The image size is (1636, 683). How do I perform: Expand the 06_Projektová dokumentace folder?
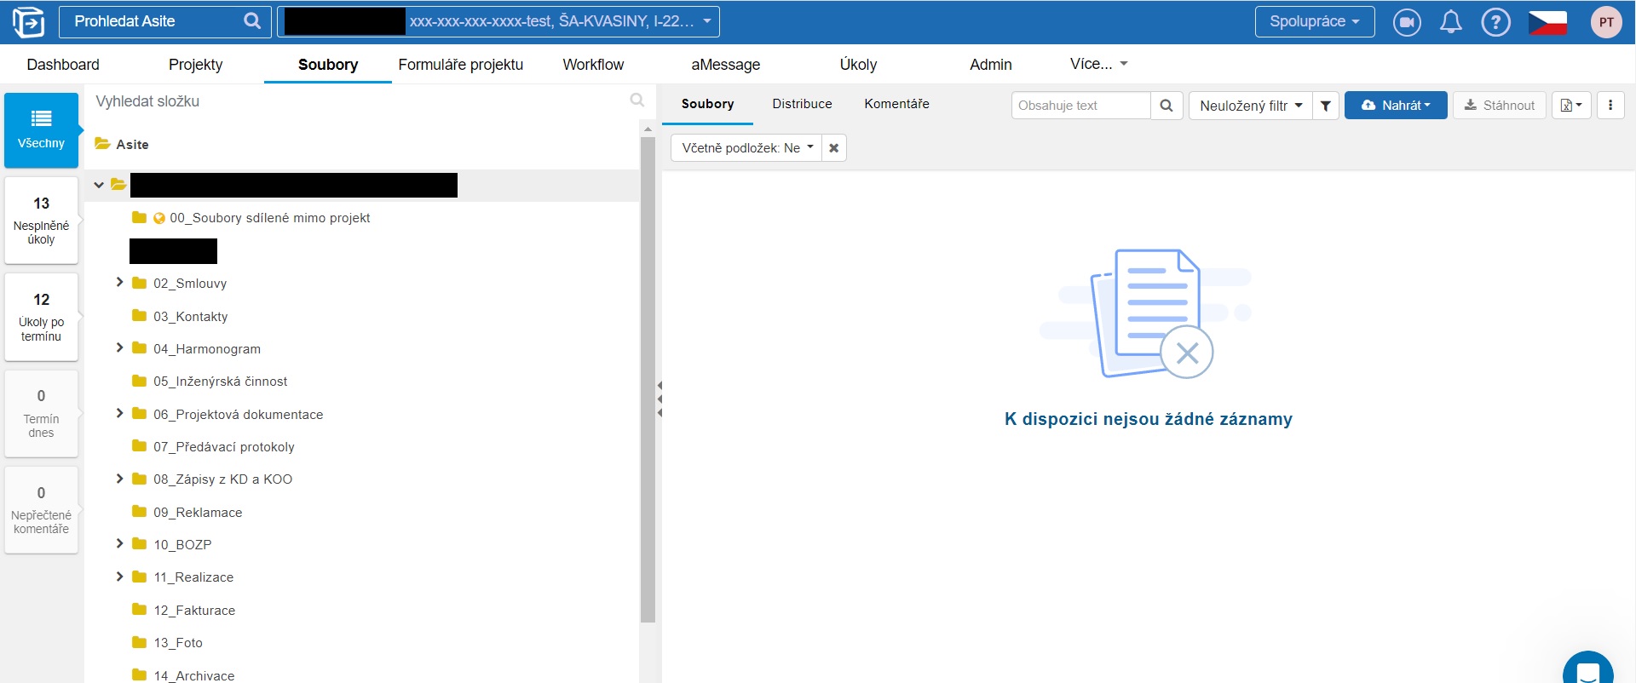(x=119, y=414)
